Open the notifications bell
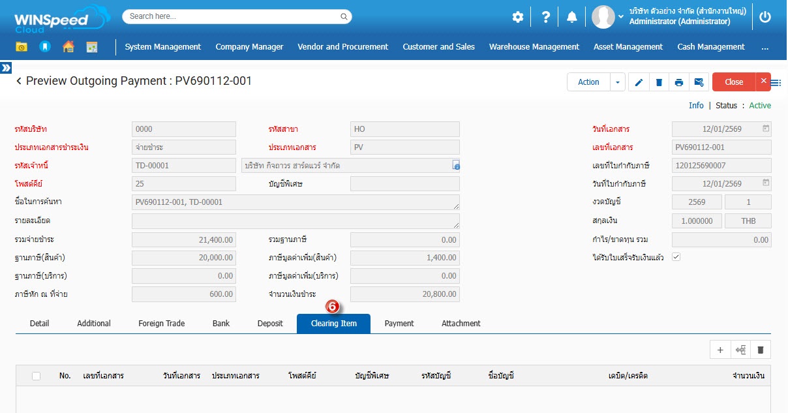 571,18
